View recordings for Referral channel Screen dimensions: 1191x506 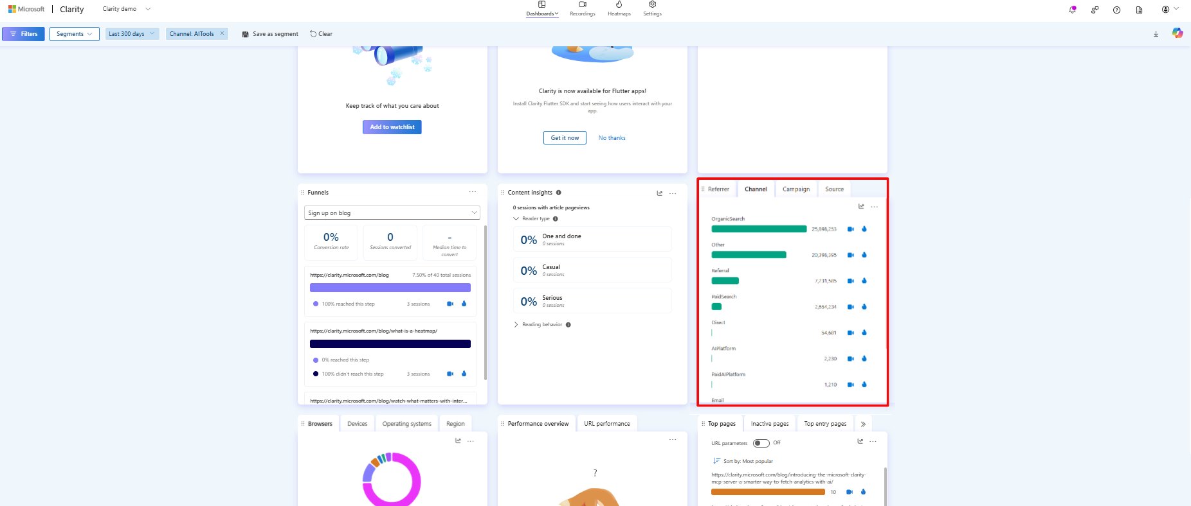point(850,281)
